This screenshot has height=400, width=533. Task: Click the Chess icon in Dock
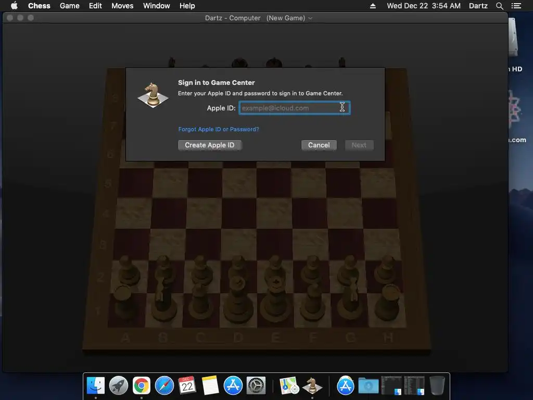point(312,386)
